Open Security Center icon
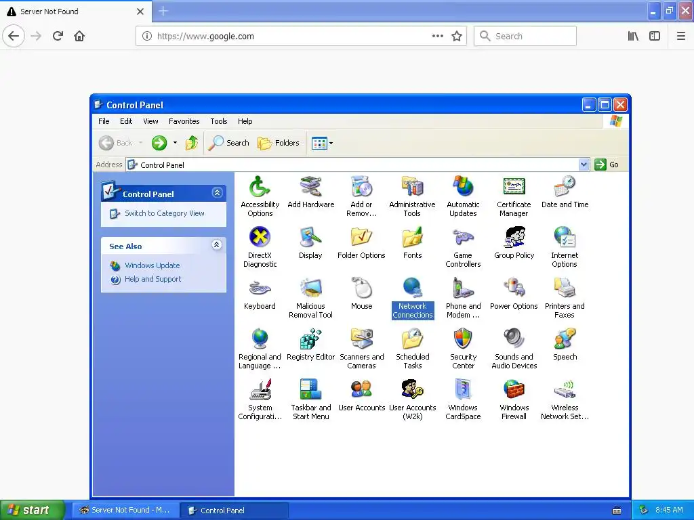The width and height of the screenshot is (694, 520). click(463, 349)
